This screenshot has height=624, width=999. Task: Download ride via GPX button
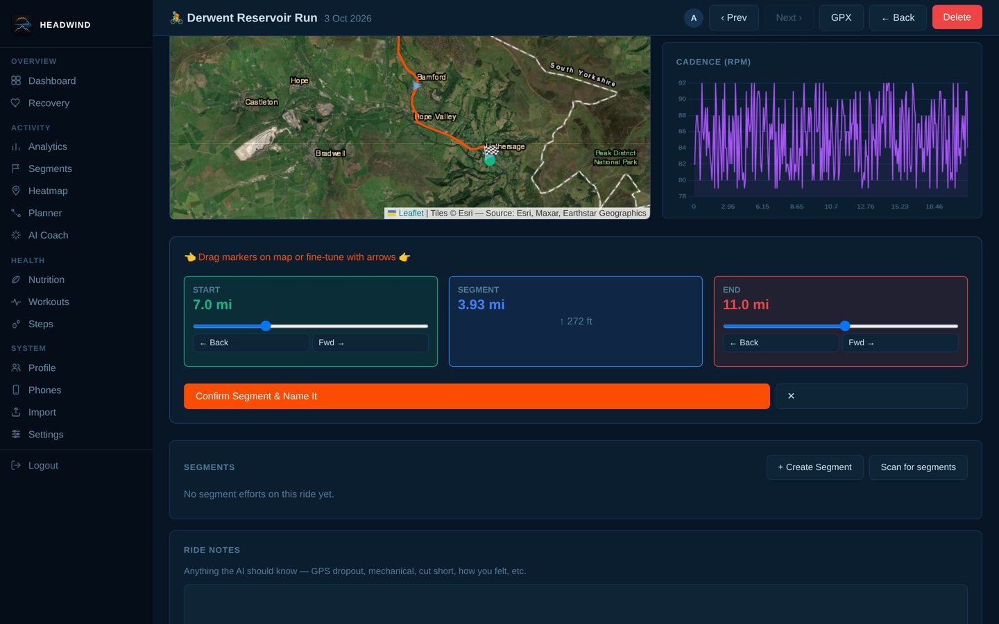click(842, 17)
